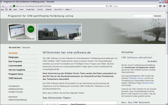This screenshot has height=105, width=168.
Task: Open Progamm Demo menu item
Action: pos(16,74)
